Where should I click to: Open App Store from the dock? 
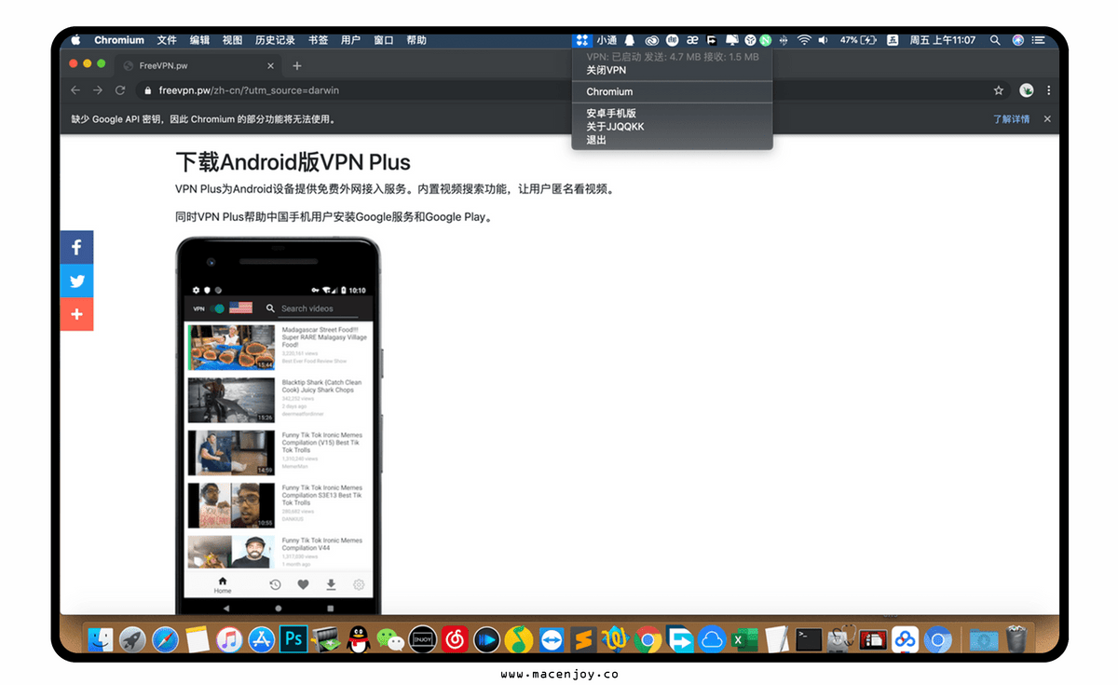(262, 639)
